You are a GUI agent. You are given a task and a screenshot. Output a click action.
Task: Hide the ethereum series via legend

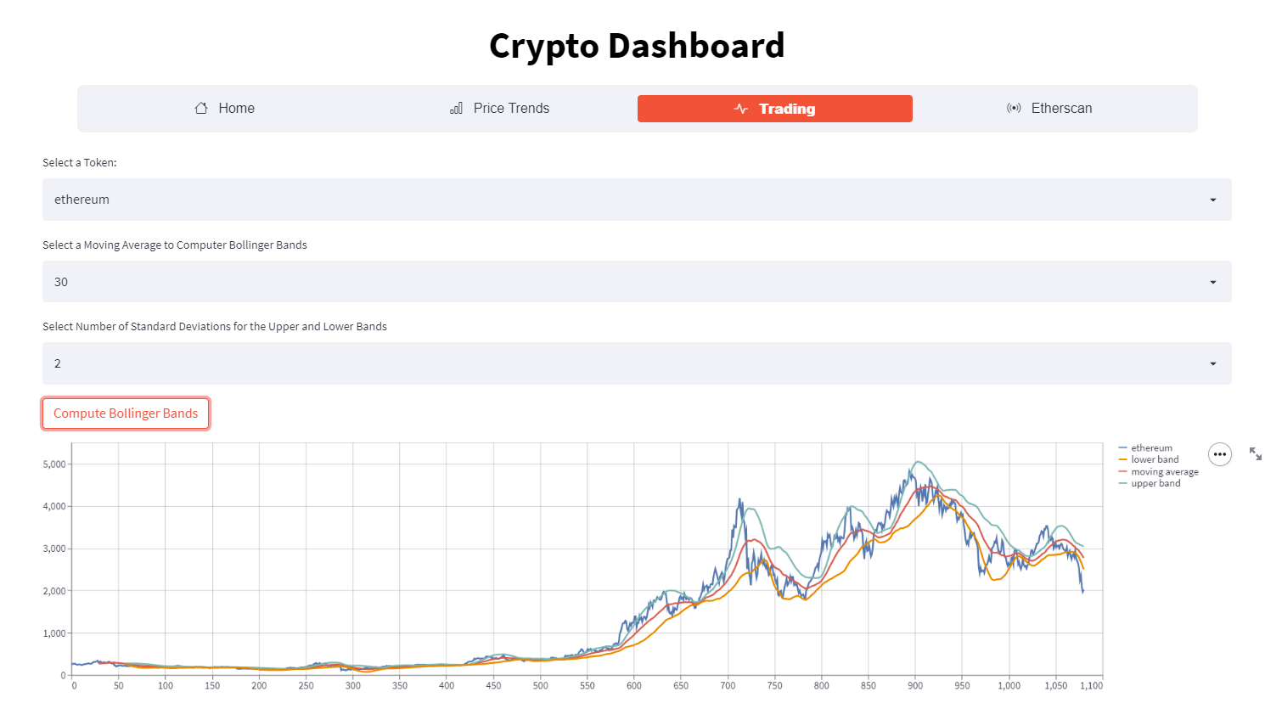(x=1150, y=447)
